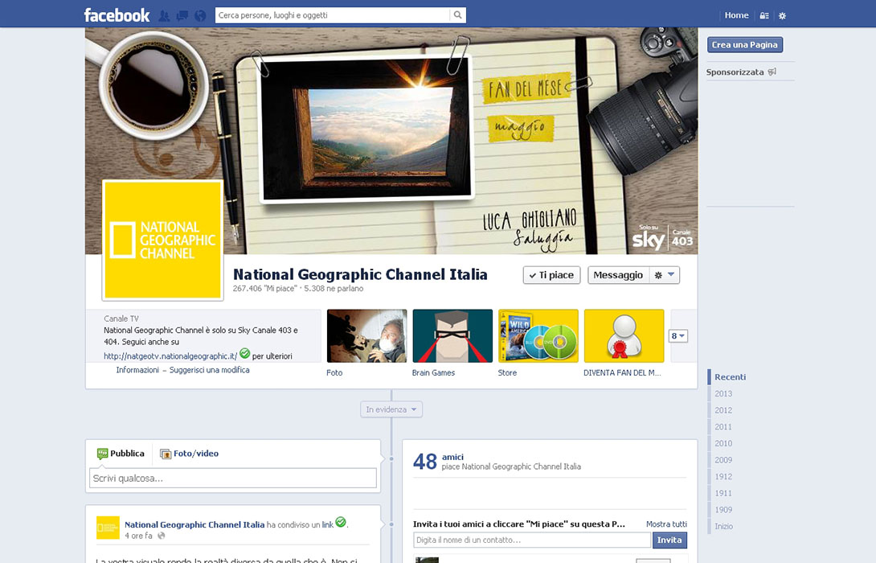The image size is (876, 563).
Task: Click the Facebook search field
Action: tap(333, 15)
